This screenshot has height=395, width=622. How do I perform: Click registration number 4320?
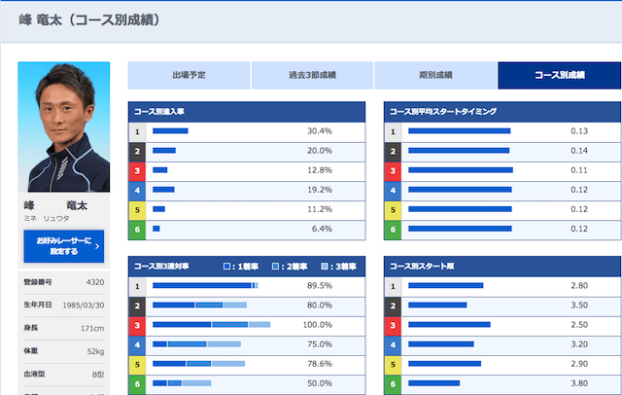(95, 282)
